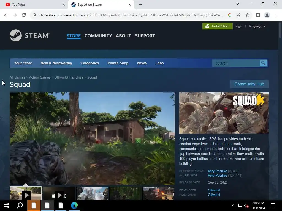
Task: Open the Windows Start menu
Action: (7, 206)
